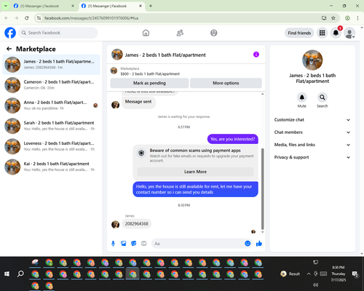Viewport: 364px width, 291px height.
Task: Click the 'Yes, are you interested?' message
Action: pyautogui.click(x=233, y=139)
